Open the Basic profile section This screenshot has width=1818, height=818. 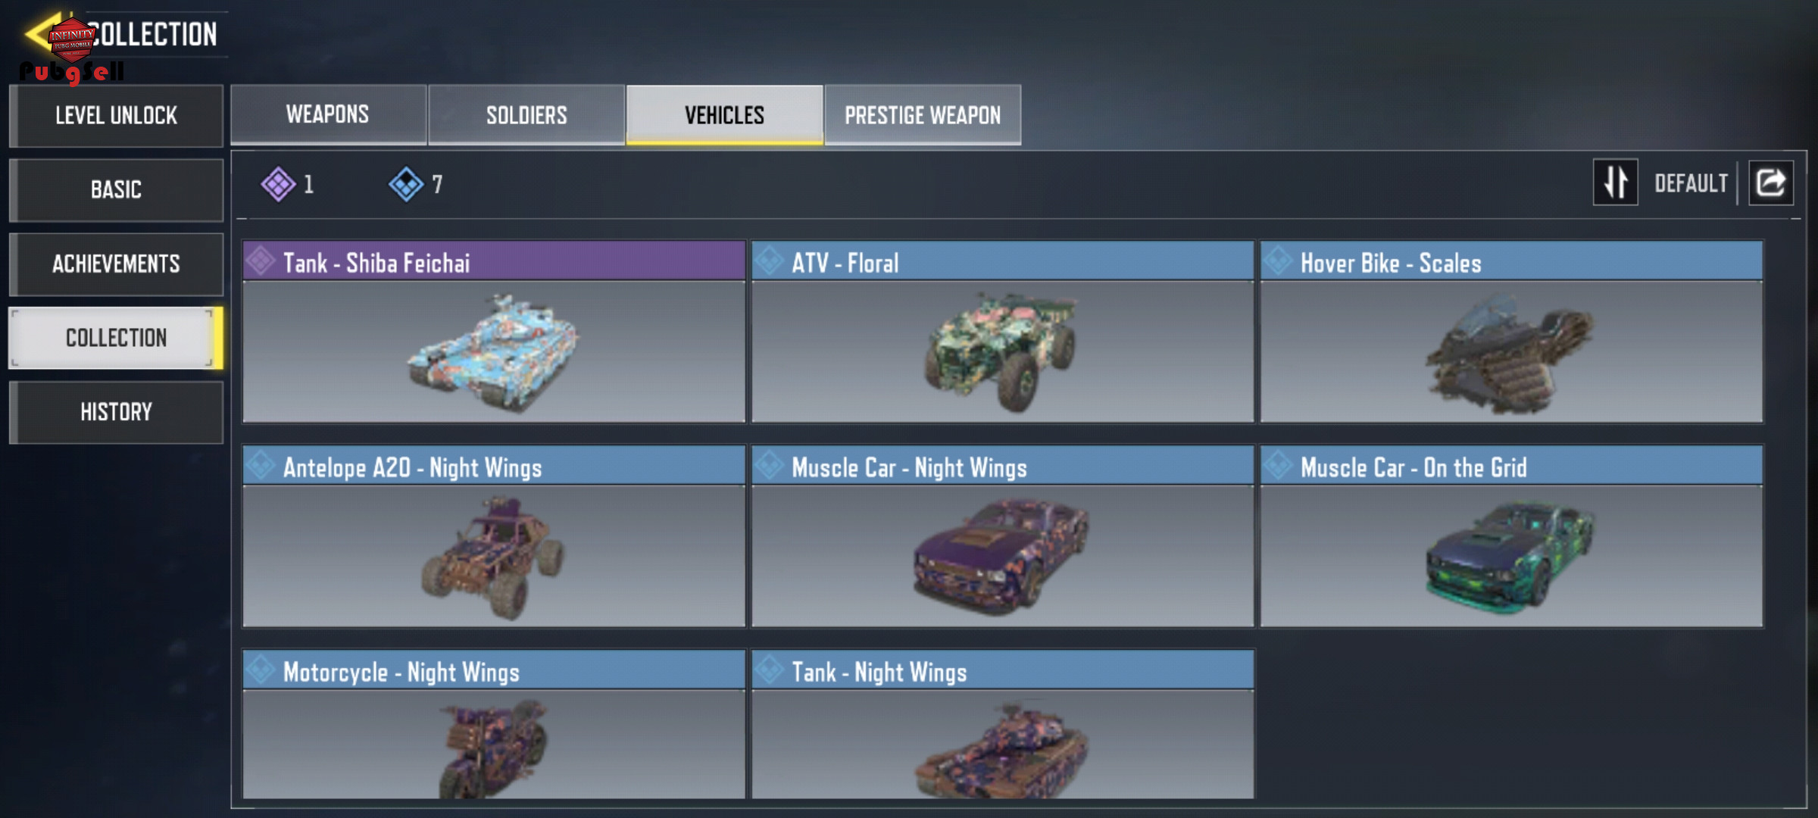[x=116, y=189]
